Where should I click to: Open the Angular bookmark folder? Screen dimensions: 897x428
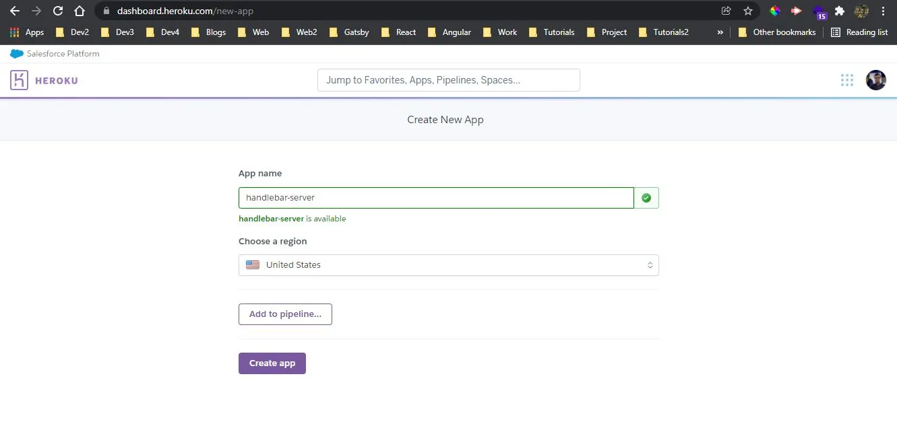[x=449, y=32]
